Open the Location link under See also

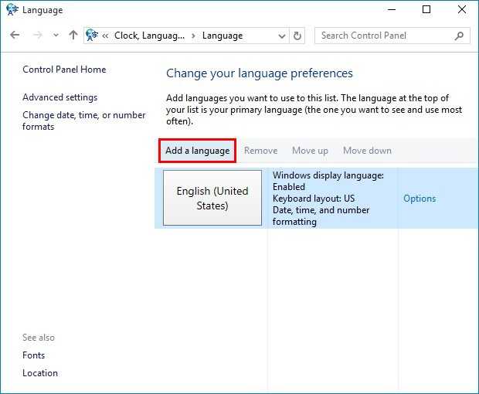point(40,373)
